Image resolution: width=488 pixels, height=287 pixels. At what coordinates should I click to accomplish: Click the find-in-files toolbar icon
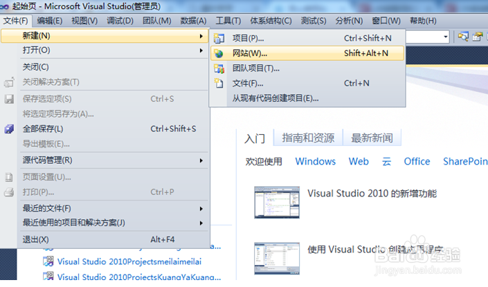coord(463,37)
